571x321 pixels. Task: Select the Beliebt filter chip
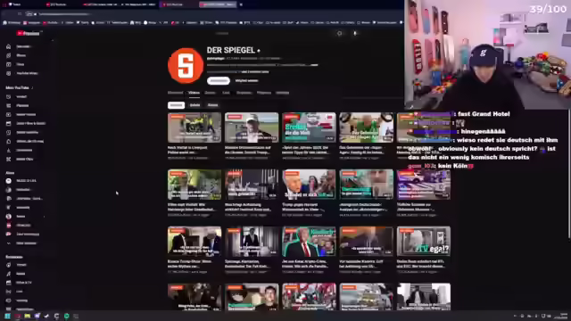click(x=195, y=105)
